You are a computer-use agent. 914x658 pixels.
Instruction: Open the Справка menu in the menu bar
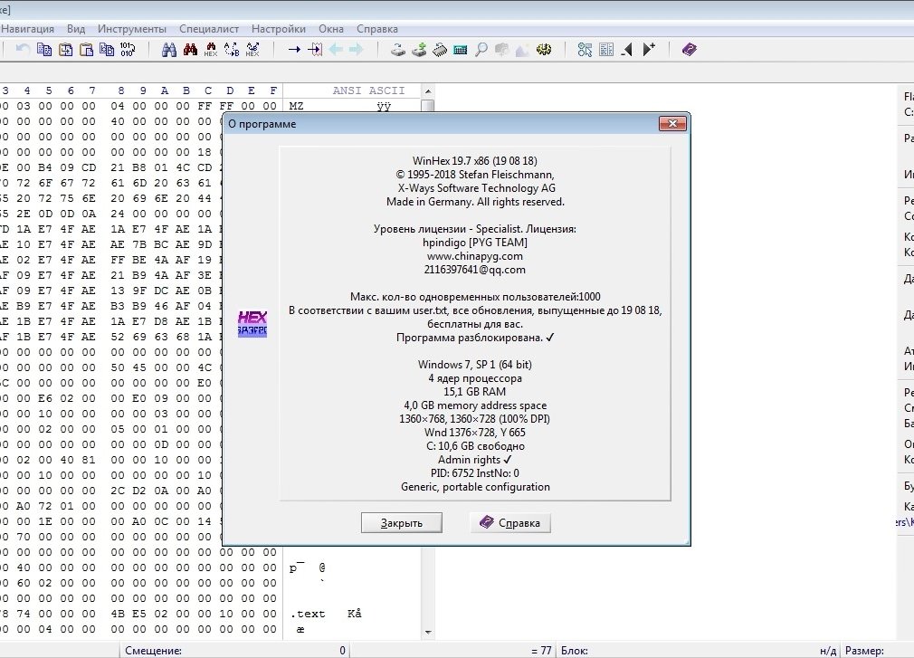tap(377, 29)
